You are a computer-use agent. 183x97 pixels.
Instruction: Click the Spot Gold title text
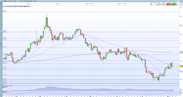34,1
